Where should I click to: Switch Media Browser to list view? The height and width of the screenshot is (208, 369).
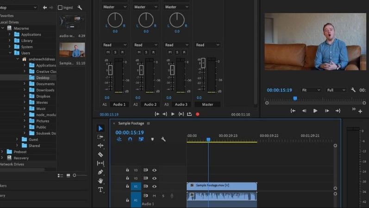pos(61,176)
